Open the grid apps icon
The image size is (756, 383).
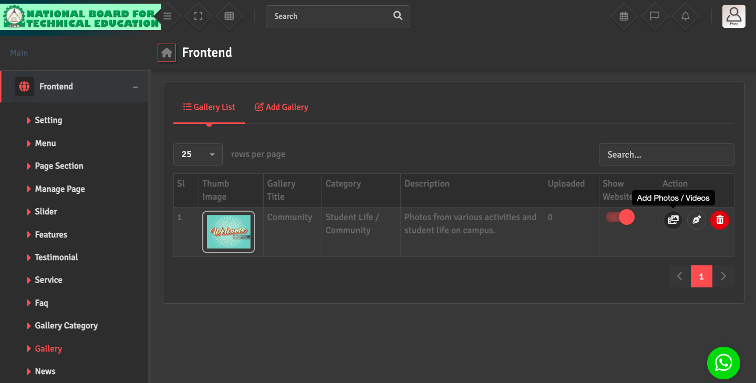pos(229,16)
